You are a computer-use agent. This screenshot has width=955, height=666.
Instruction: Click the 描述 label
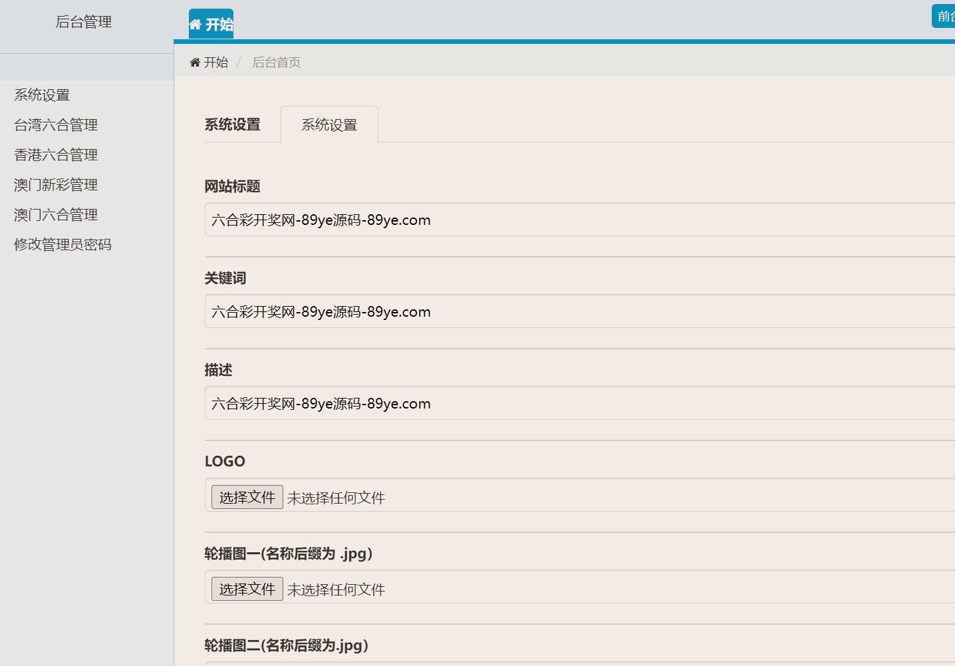(218, 370)
